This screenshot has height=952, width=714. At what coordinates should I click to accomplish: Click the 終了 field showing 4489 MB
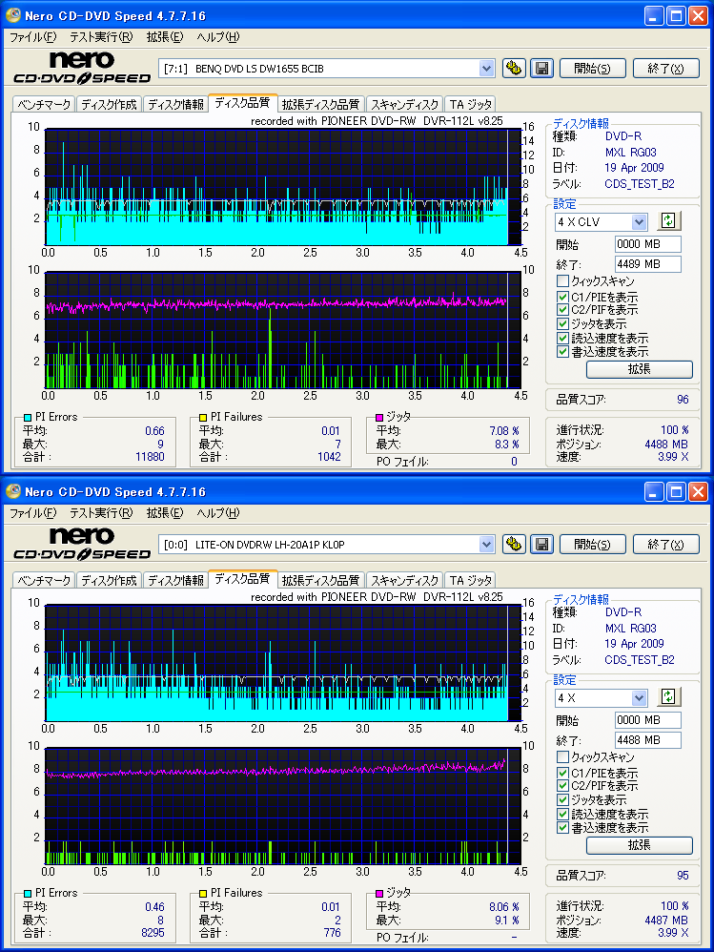coord(646,264)
